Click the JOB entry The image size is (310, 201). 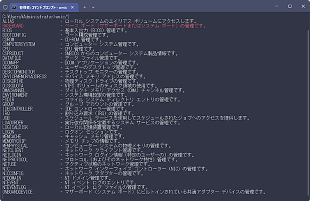[6, 118]
